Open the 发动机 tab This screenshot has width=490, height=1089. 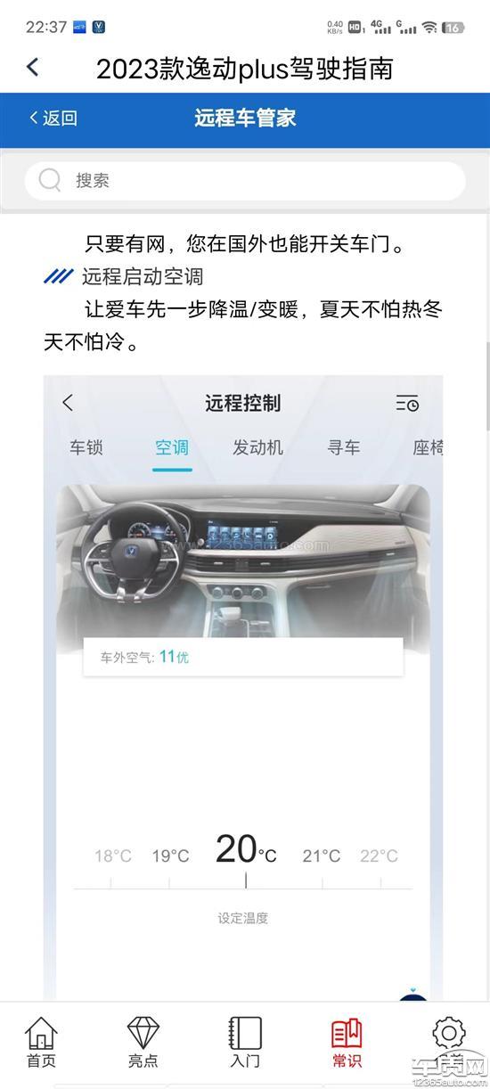coord(257,447)
